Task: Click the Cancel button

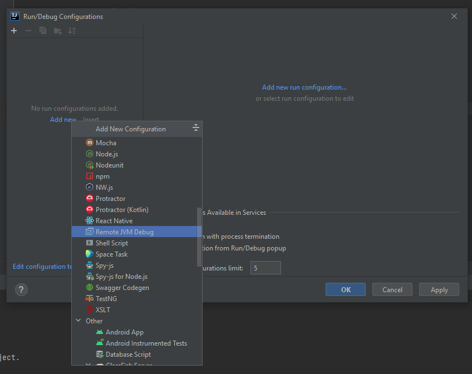Action: click(392, 289)
